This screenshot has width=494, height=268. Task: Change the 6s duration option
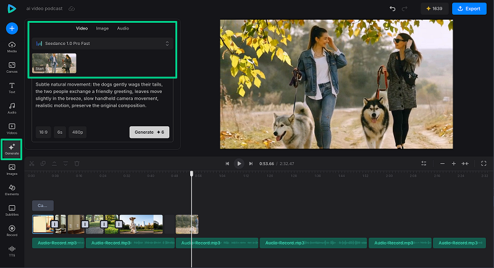point(60,132)
